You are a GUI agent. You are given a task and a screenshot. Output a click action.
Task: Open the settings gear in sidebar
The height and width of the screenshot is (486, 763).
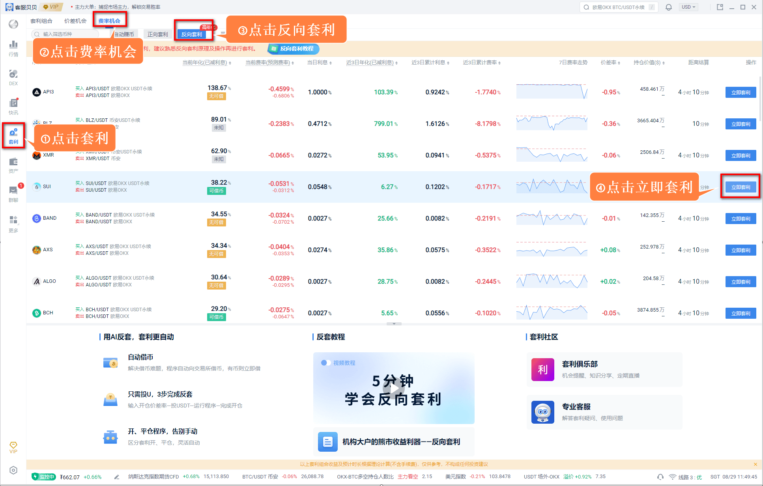pyautogui.click(x=13, y=470)
